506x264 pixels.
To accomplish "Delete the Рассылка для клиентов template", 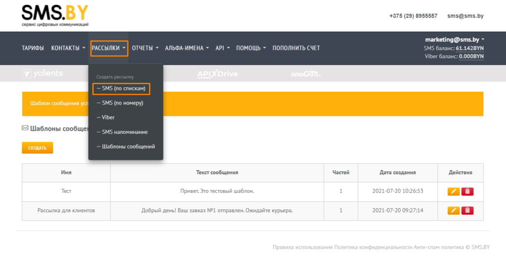I will tap(467, 211).
